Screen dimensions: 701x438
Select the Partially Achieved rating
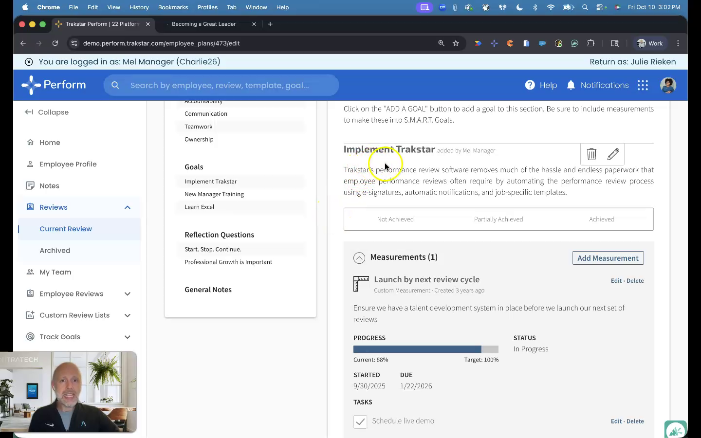498,219
